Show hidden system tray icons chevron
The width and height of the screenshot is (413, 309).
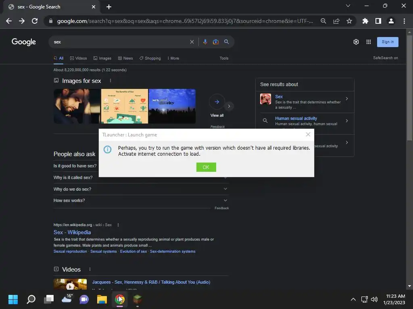coord(353,299)
